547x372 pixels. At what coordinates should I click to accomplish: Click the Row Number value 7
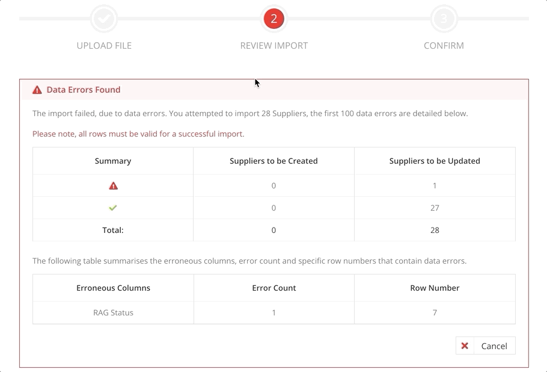(x=435, y=312)
